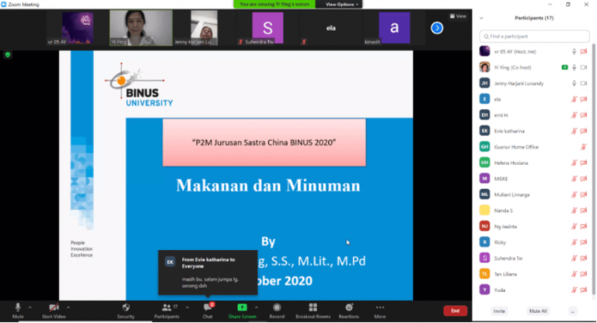
Task: Click the participants list scrollbar
Action: pyautogui.click(x=593, y=170)
